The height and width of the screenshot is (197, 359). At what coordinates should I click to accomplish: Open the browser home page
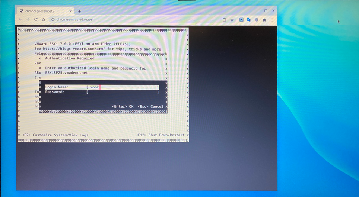click(x=43, y=19)
